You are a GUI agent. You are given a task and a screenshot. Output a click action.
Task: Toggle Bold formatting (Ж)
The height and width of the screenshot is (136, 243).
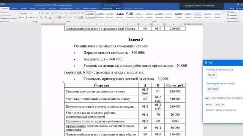click(x=20, y=17)
